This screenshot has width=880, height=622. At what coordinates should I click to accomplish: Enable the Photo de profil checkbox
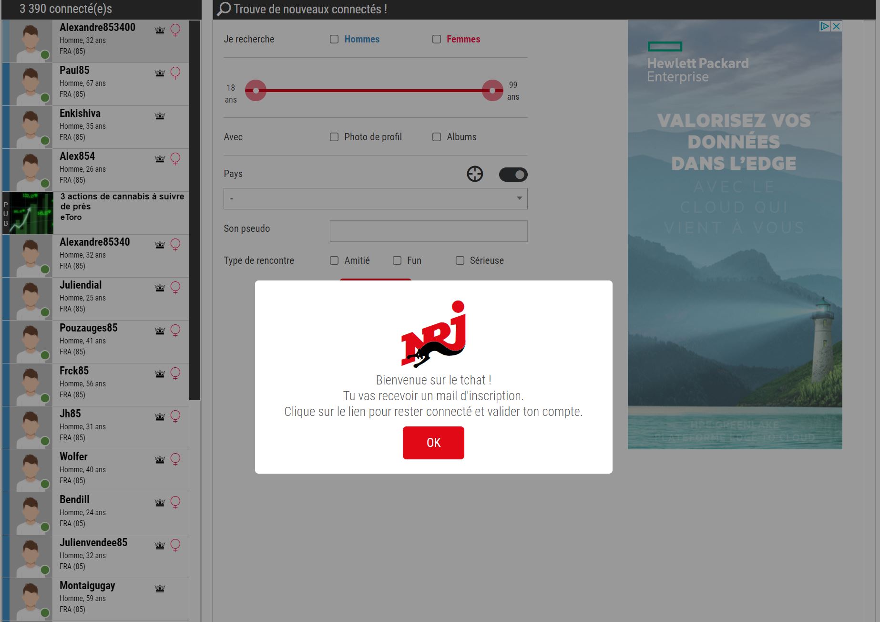(334, 137)
